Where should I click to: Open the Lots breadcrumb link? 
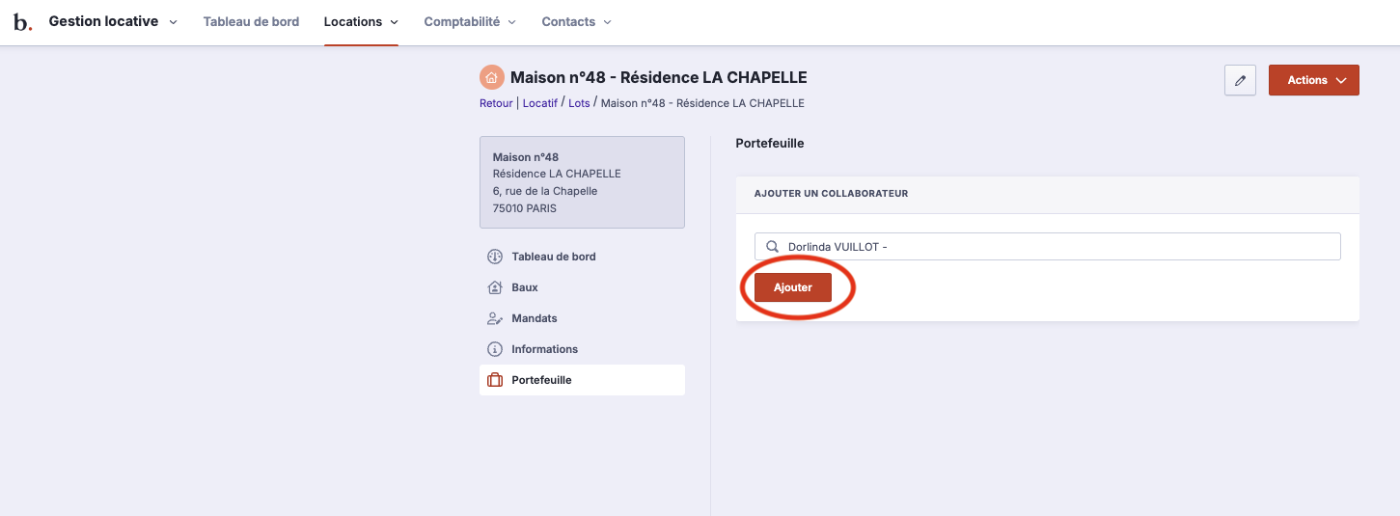(x=579, y=103)
